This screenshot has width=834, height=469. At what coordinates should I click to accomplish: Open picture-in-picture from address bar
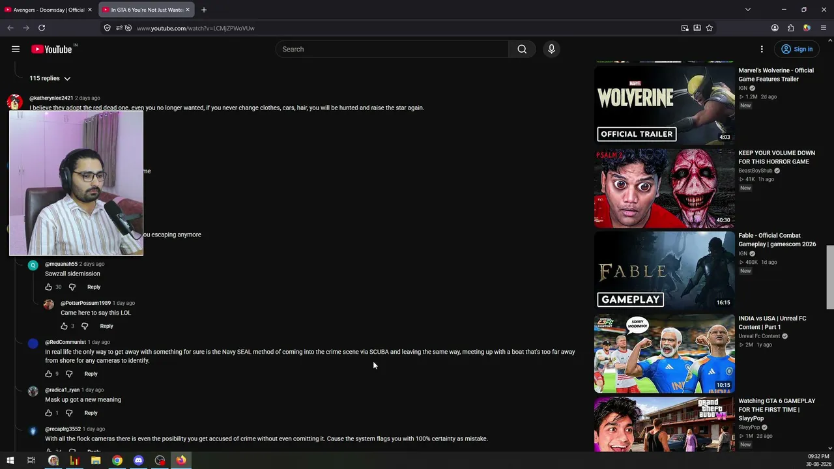(x=685, y=28)
